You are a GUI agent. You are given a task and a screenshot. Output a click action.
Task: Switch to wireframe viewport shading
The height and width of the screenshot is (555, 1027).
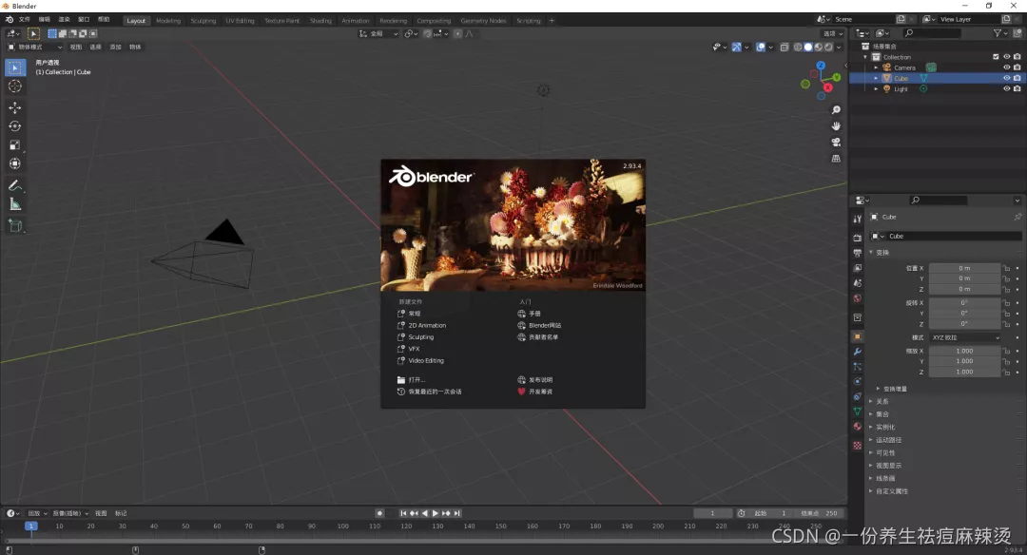[x=798, y=48]
